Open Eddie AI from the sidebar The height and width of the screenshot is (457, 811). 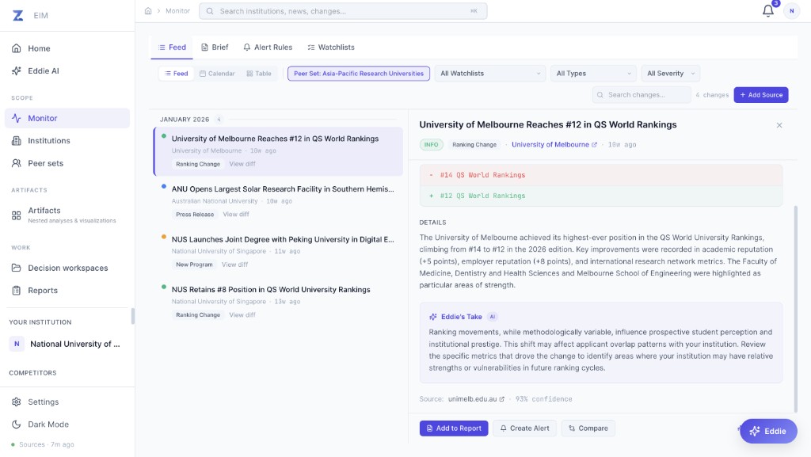(x=44, y=70)
